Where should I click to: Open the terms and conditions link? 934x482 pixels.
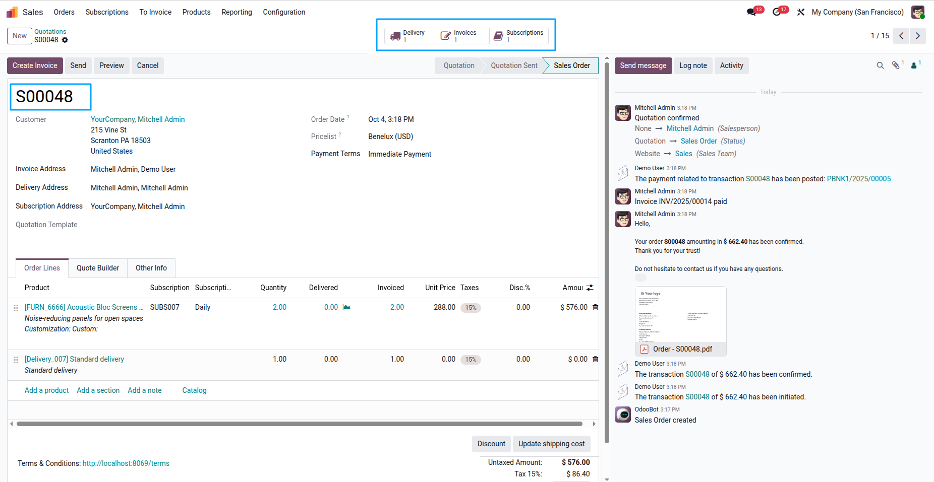126,463
